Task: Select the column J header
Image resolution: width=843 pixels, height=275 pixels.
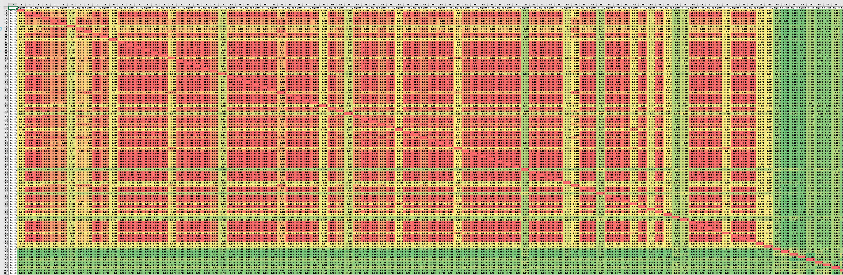Action: pos(88,5)
